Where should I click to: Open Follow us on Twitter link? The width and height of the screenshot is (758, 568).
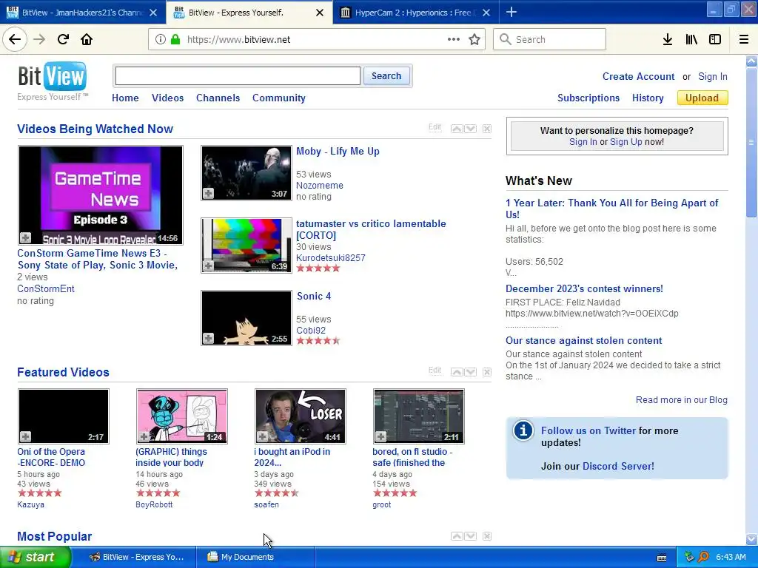pos(588,430)
